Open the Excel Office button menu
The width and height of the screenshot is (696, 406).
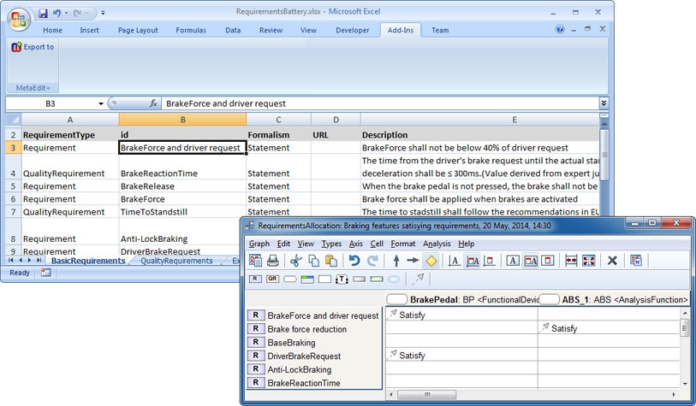[18, 20]
